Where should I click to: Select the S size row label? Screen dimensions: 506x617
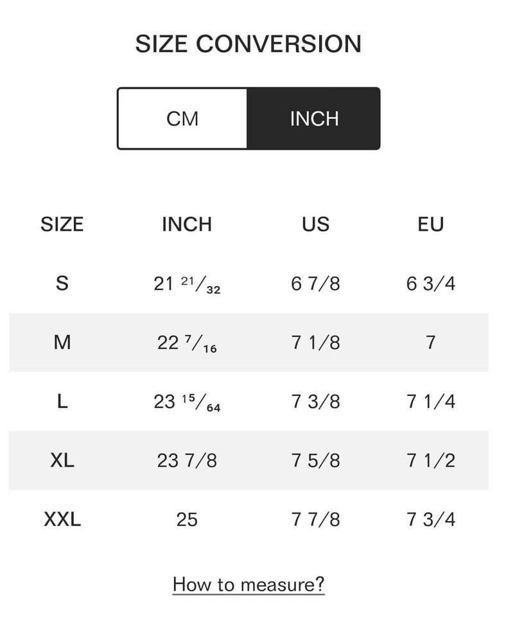coord(62,283)
